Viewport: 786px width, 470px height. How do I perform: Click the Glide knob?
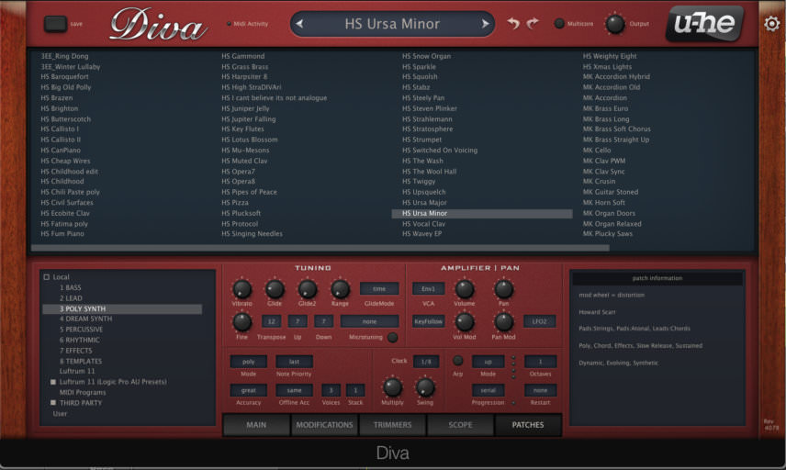tap(275, 289)
